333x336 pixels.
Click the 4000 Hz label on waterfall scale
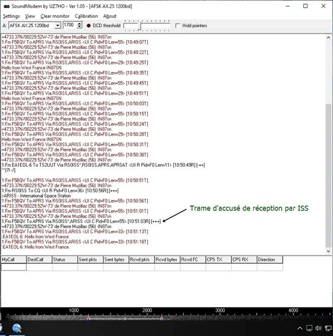click(293, 311)
